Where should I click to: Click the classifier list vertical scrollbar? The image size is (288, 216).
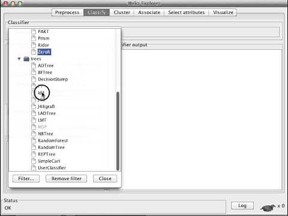(118, 131)
